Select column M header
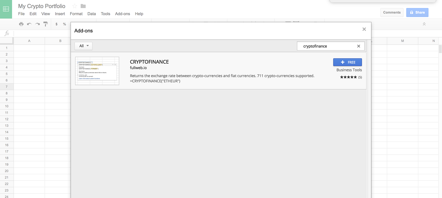The image size is (442, 198). (x=402, y=41)
